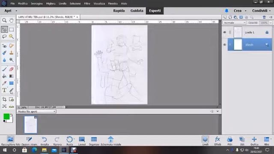Collapse the photo bin chevron
The height and width of the screenshot is (154, 274).
click(x=217, y=111)
